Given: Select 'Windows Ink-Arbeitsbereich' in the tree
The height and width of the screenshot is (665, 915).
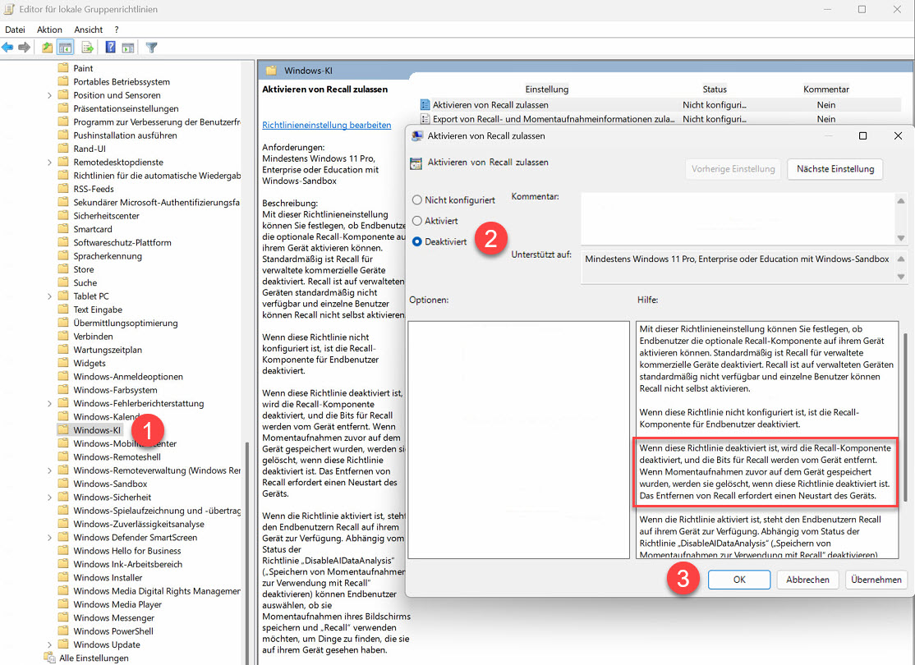Looking at the screenshot, I should coord(128,565).
